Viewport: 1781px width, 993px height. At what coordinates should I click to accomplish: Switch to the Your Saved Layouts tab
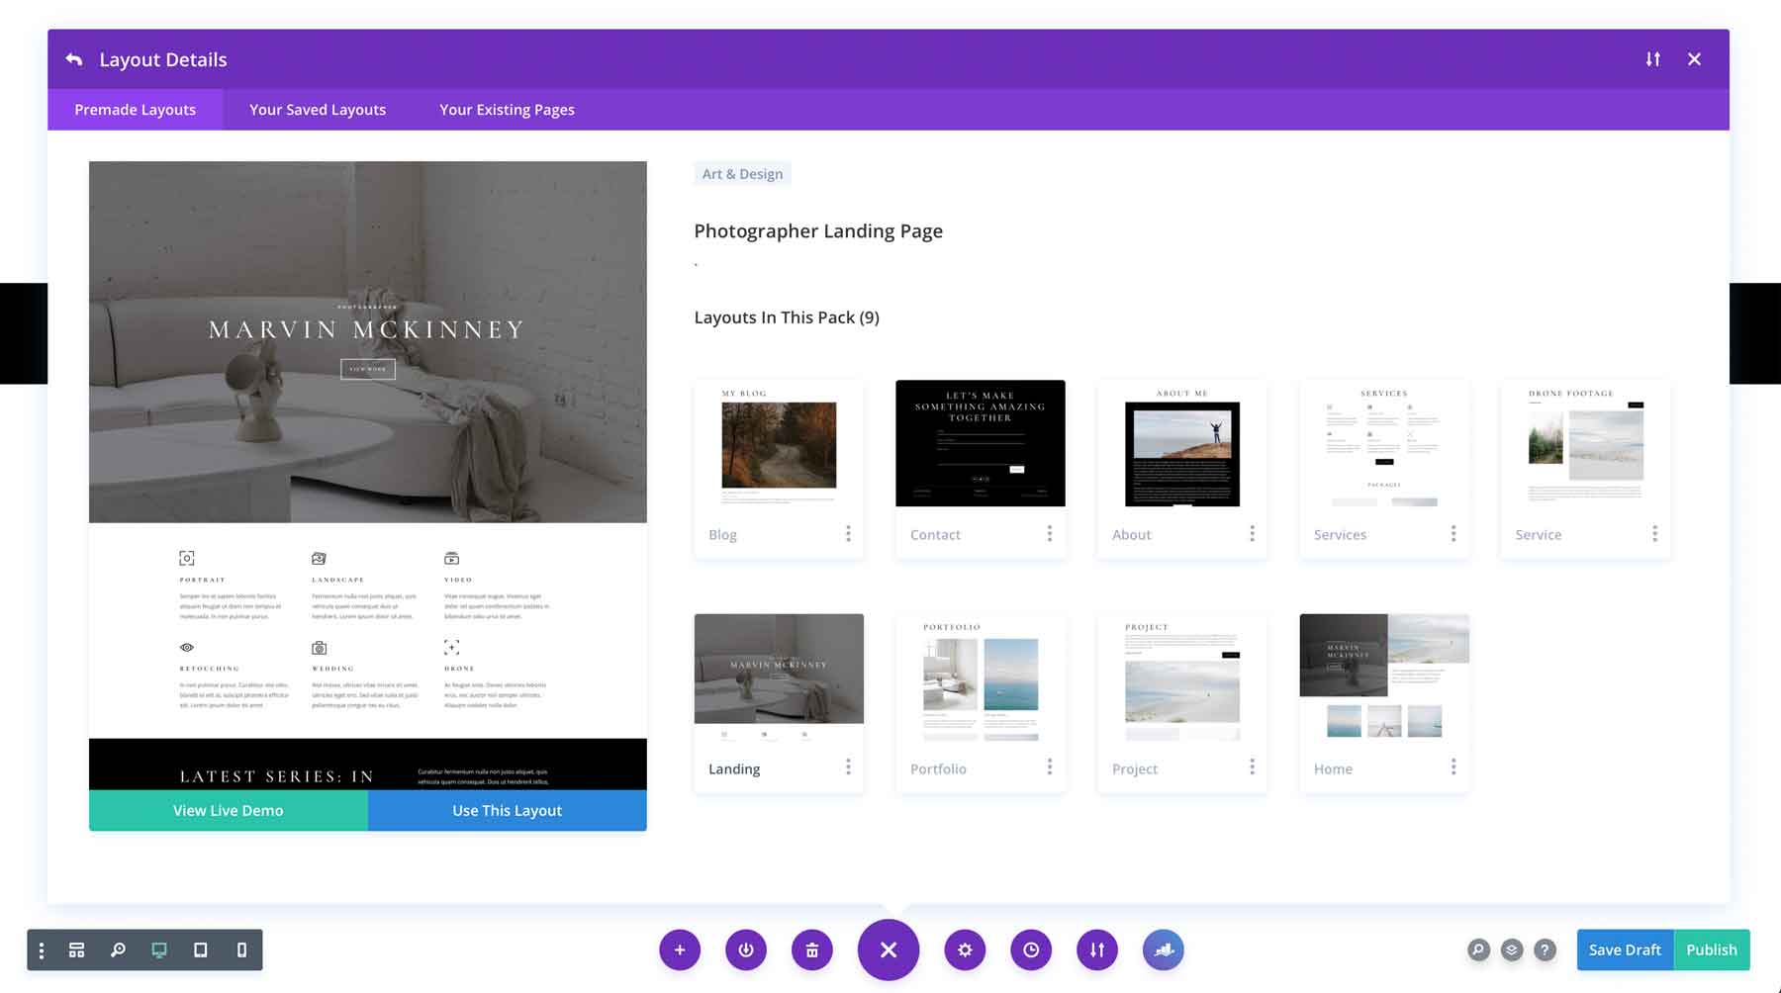(x=317, y=109)
